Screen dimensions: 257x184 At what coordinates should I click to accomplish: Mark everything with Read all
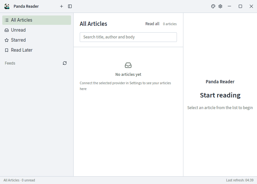(152, 24)
